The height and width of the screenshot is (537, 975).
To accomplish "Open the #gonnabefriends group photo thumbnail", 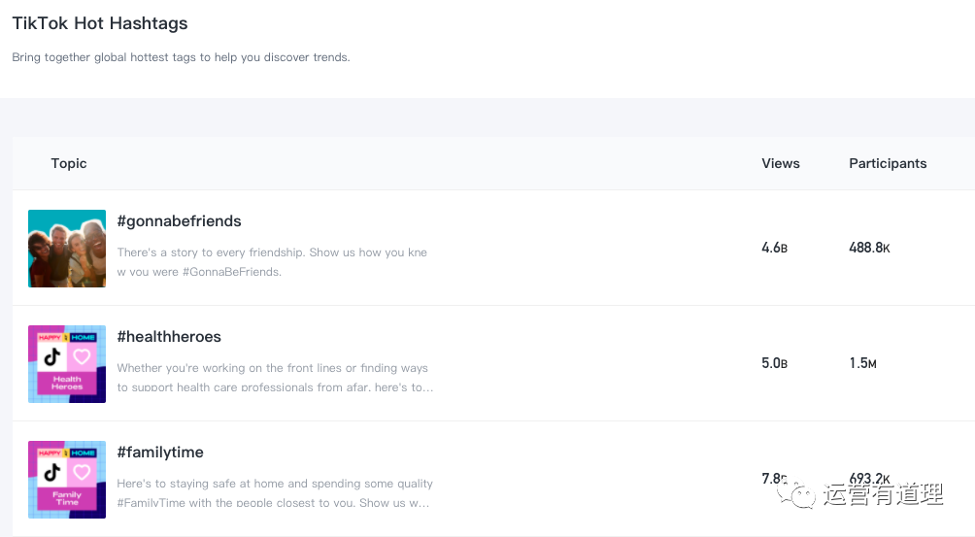I will (67, 249).
